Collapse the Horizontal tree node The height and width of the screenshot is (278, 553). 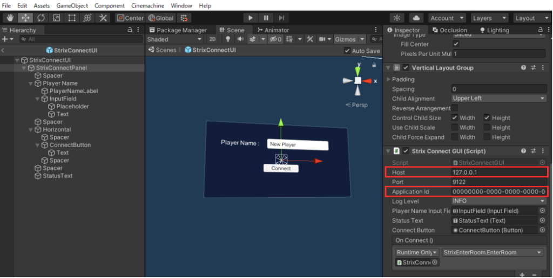point(31,129)
